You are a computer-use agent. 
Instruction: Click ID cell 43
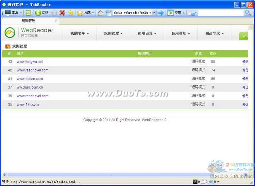(10, 62)
